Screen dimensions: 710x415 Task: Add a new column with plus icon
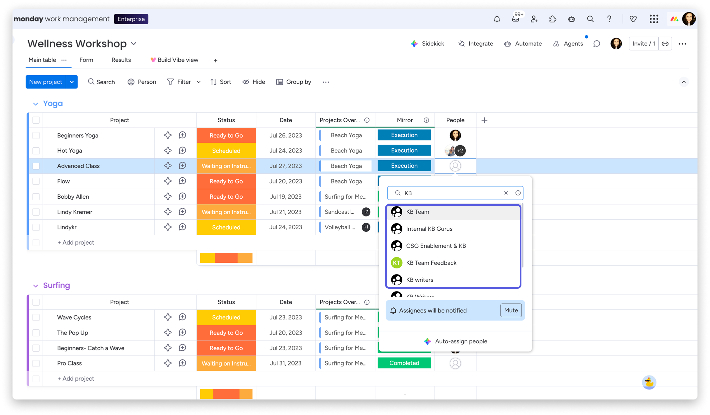(x=484, y=120)
